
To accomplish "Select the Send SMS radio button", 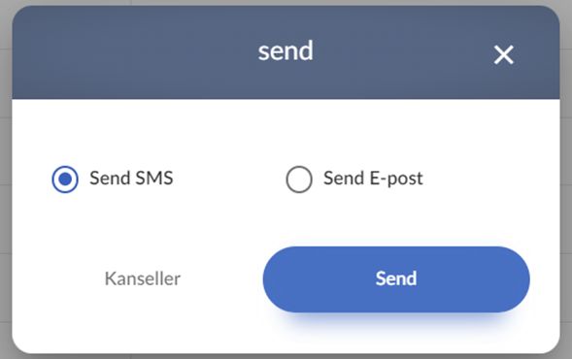I will point(65,179).
